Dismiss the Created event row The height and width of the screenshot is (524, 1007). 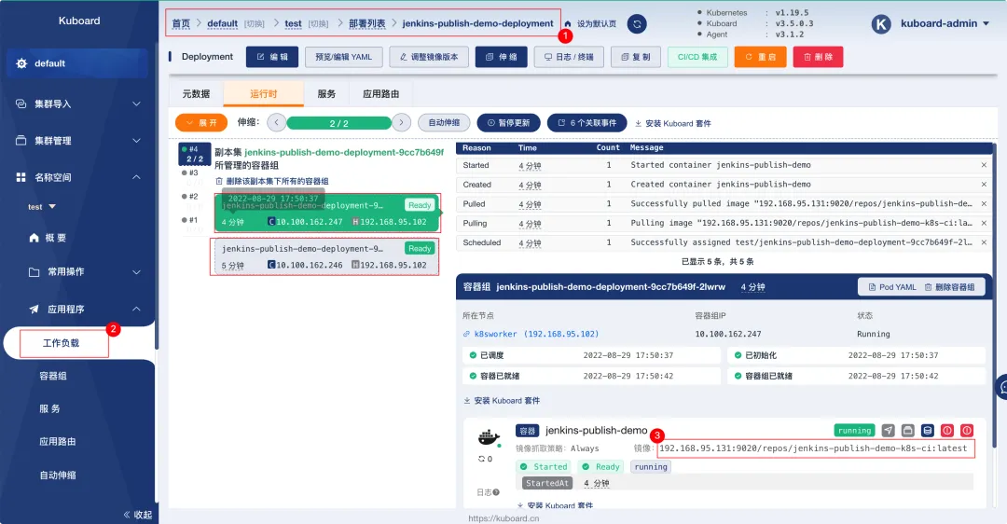(984, 185)
